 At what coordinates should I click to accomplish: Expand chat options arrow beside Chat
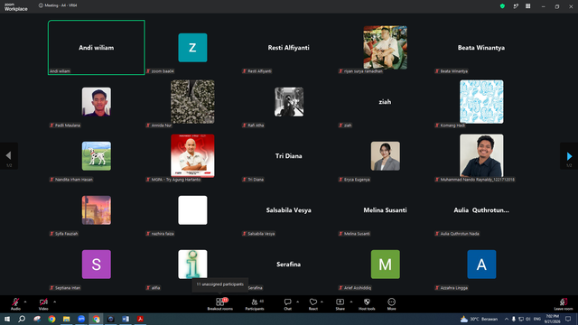click(x=297, y=302)
